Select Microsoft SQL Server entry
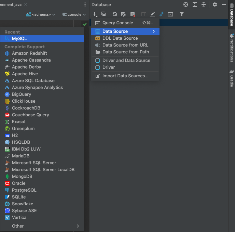235x232 pixels. coord(42,163)
